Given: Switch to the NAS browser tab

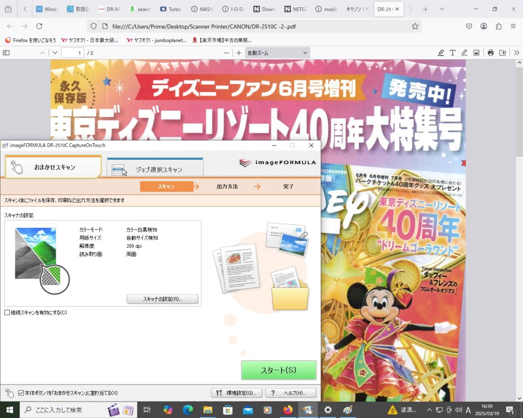Looking at the screenshot, I should (x=202, y=9).
